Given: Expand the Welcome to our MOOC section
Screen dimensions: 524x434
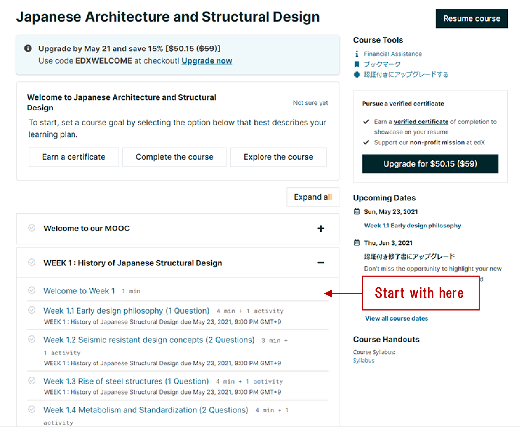Looking at the screenshot, I should [321, 229].
